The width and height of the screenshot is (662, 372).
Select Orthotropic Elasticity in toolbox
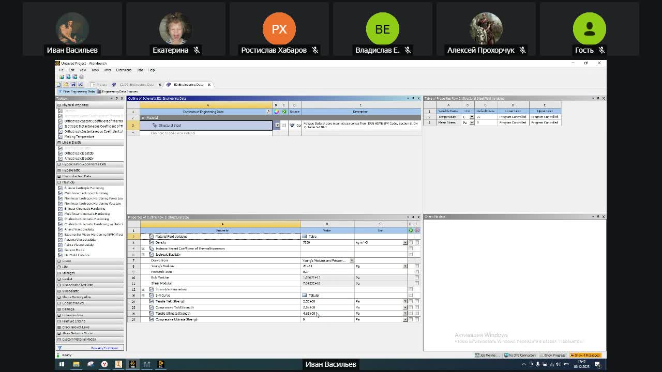coord(79,153)
